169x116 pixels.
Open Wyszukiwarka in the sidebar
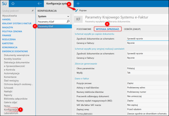point(9,16)
